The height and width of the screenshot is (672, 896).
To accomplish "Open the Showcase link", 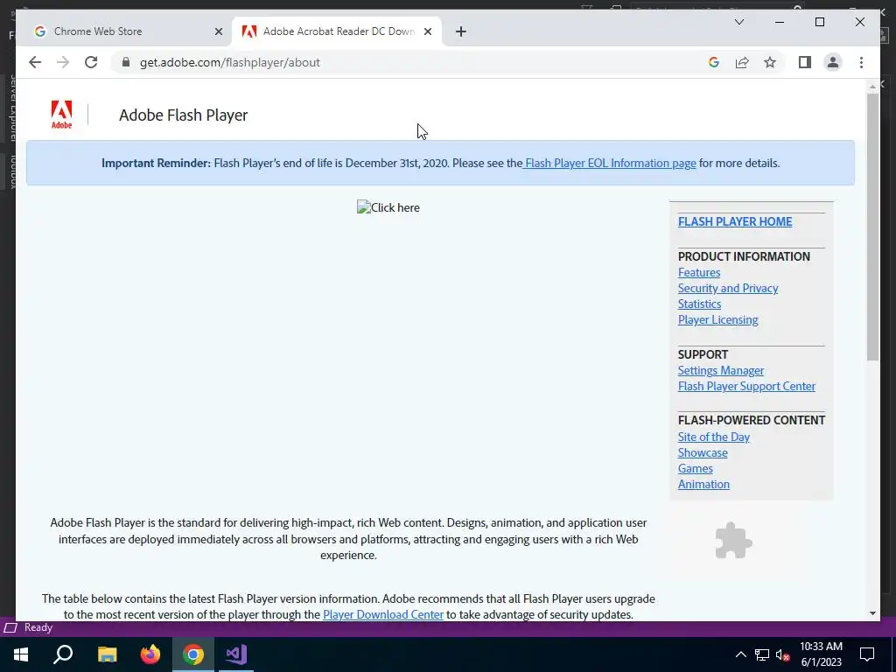I will [703, 452].
